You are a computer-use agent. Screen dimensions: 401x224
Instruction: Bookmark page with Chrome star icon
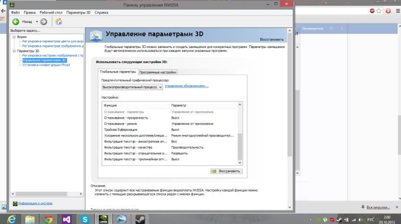coord(379,11)
